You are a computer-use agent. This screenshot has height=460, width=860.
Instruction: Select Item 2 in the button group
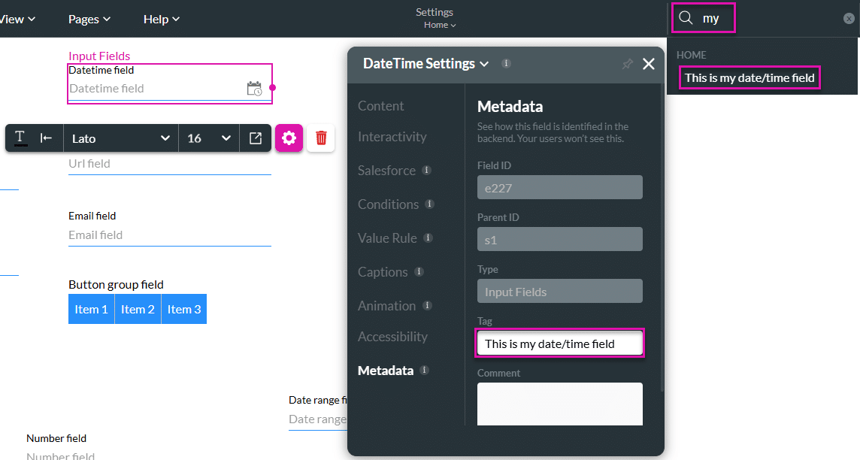coord(138,310)
